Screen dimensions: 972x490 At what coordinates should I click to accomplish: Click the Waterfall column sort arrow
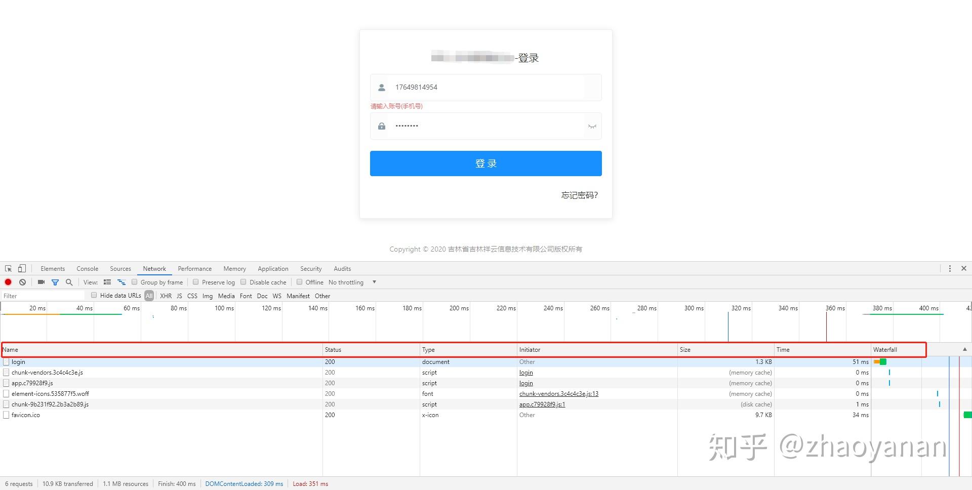tap(965, 349)
